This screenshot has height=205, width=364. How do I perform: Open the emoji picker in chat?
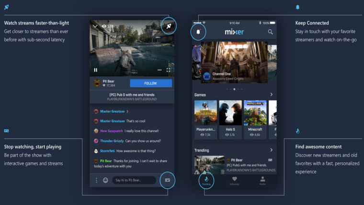(105, 180)
